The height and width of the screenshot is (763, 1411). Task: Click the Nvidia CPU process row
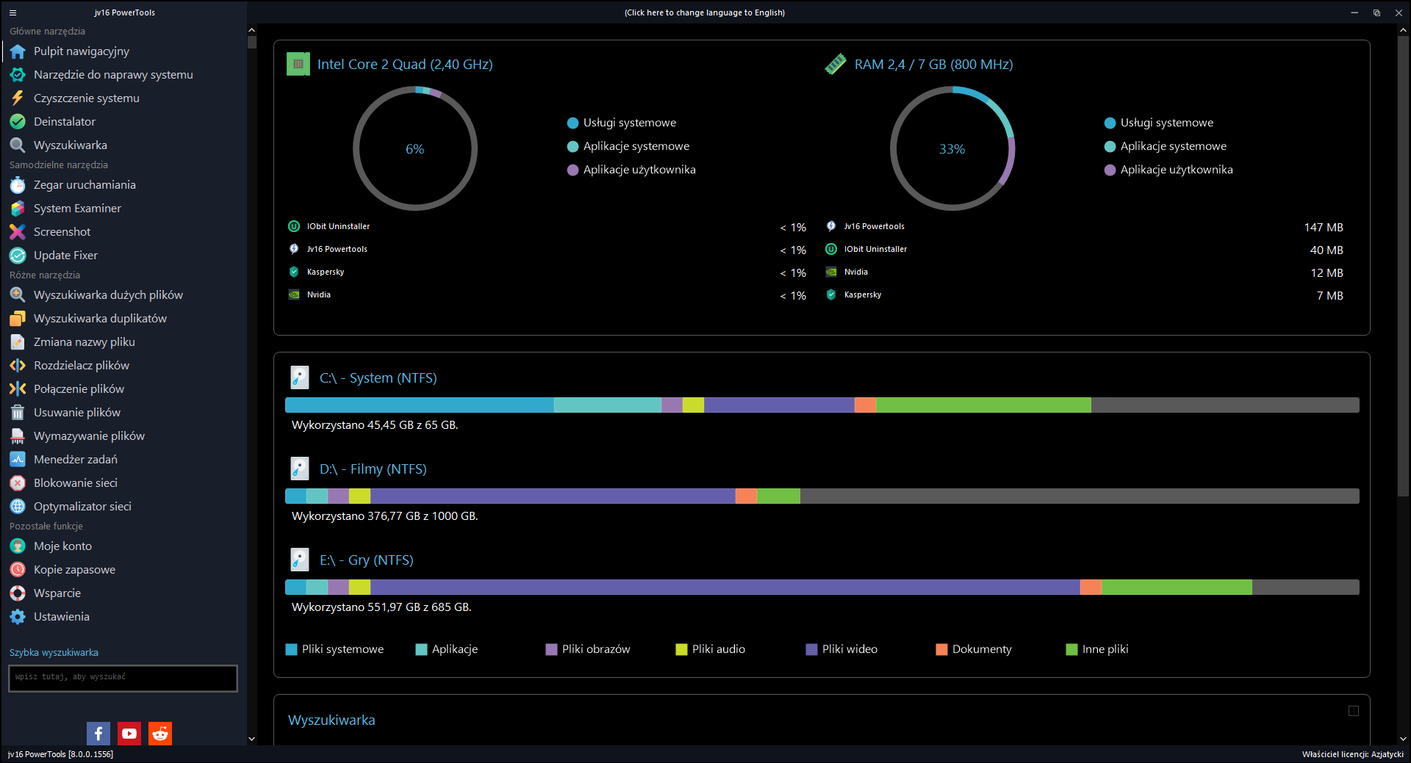[x=547, y=295]
